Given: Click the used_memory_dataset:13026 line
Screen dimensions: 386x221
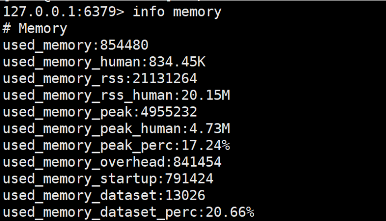Looking at the screenshot, I should 104,196.
